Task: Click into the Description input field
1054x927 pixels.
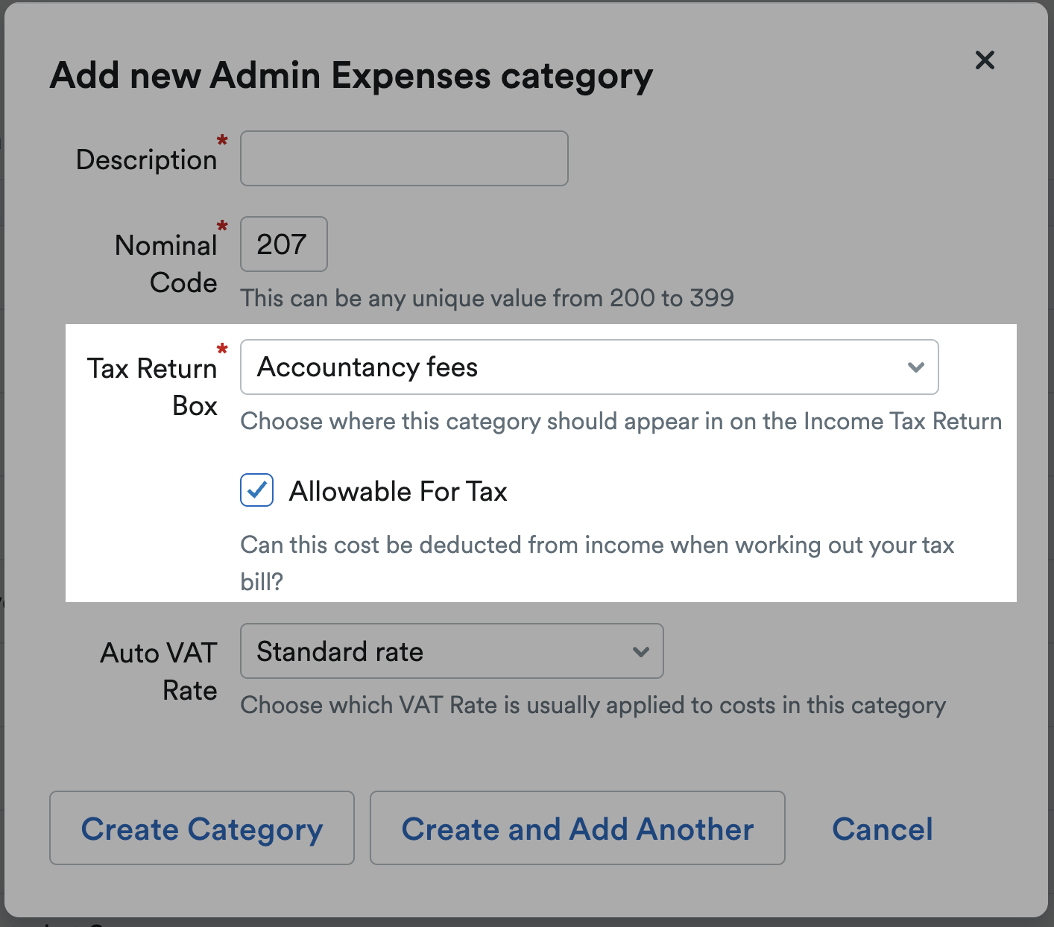Action: pos(404,159)
